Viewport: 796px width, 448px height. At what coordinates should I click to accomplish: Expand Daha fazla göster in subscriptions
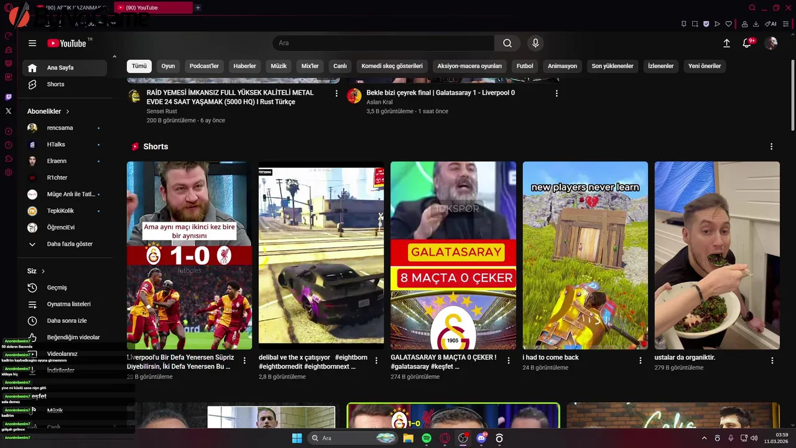pos(65,244)
